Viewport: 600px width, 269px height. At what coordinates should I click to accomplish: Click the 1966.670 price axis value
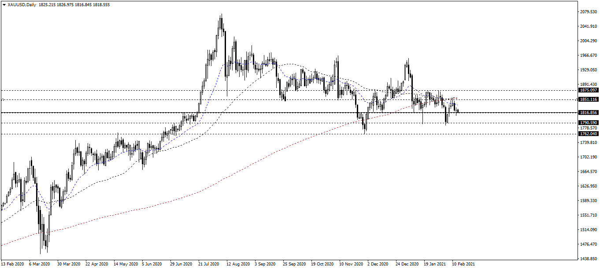[x=589, y=55]
